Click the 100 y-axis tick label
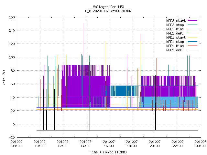Viewport: 207px width, 155px height. click(x=12, y=57)
